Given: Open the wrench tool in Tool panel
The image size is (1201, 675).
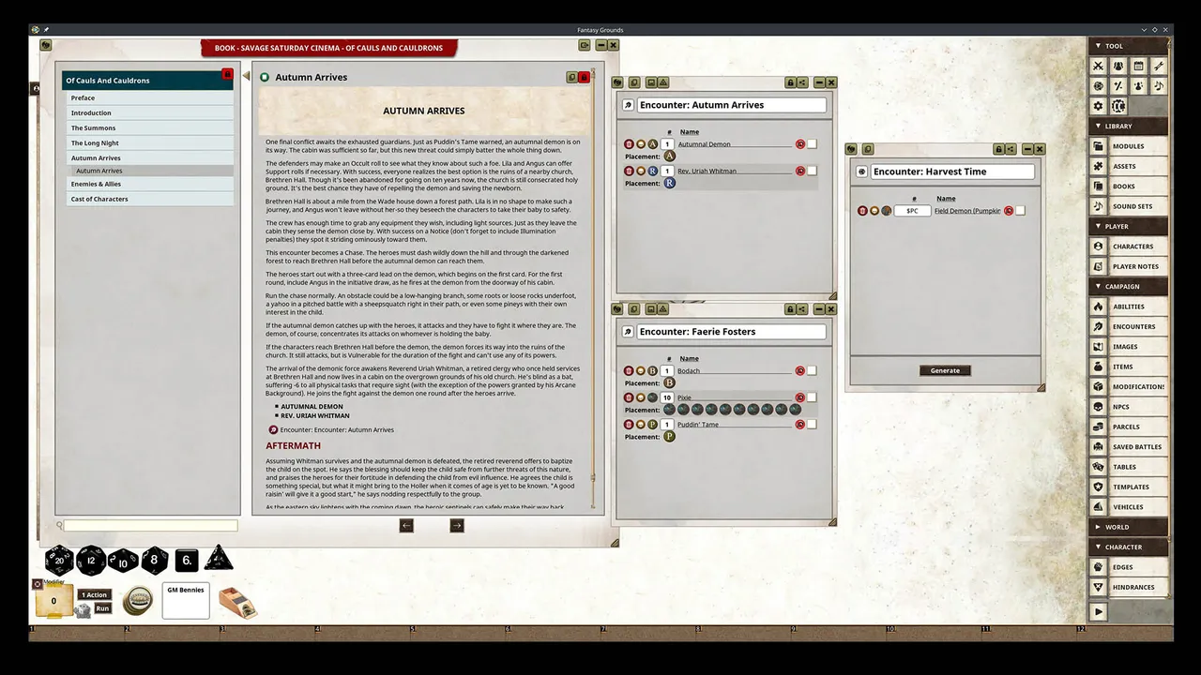Looking at the screenshot, I should (x=1158, y=66).
